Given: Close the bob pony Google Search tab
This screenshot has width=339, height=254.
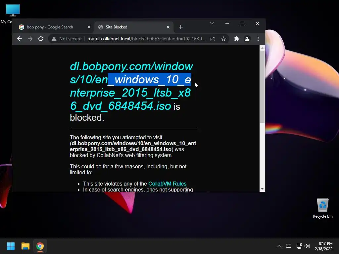Looking at the screenshot, I should [x=89, y=27].
